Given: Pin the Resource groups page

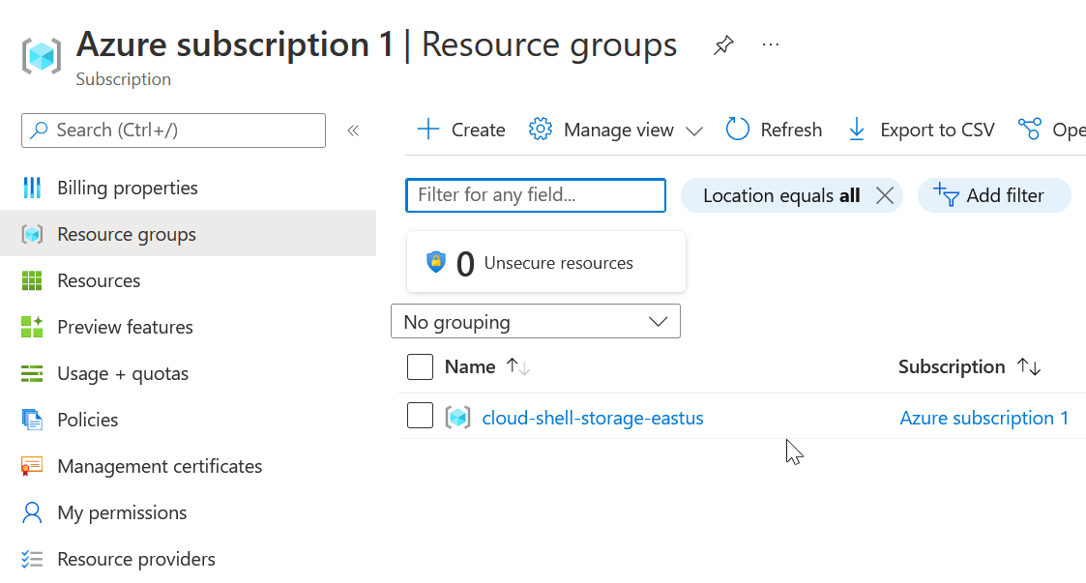Looking at the screenshot, I should point(723,45).
